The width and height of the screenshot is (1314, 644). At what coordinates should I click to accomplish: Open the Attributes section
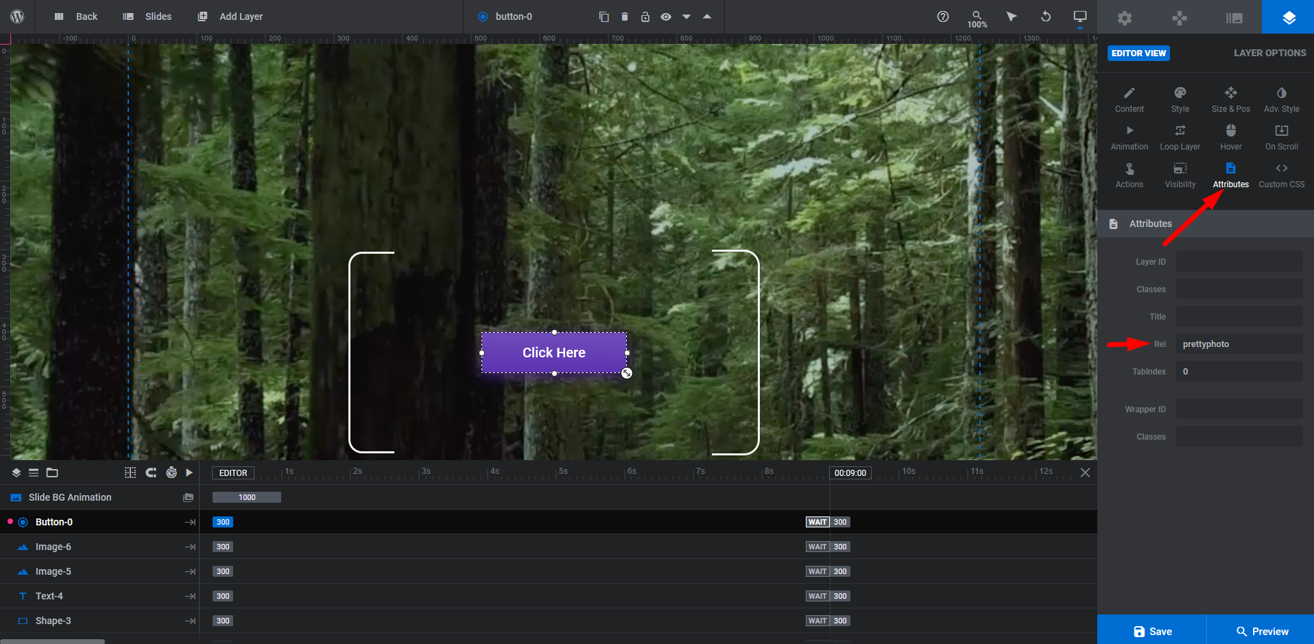click(1231, 176)
